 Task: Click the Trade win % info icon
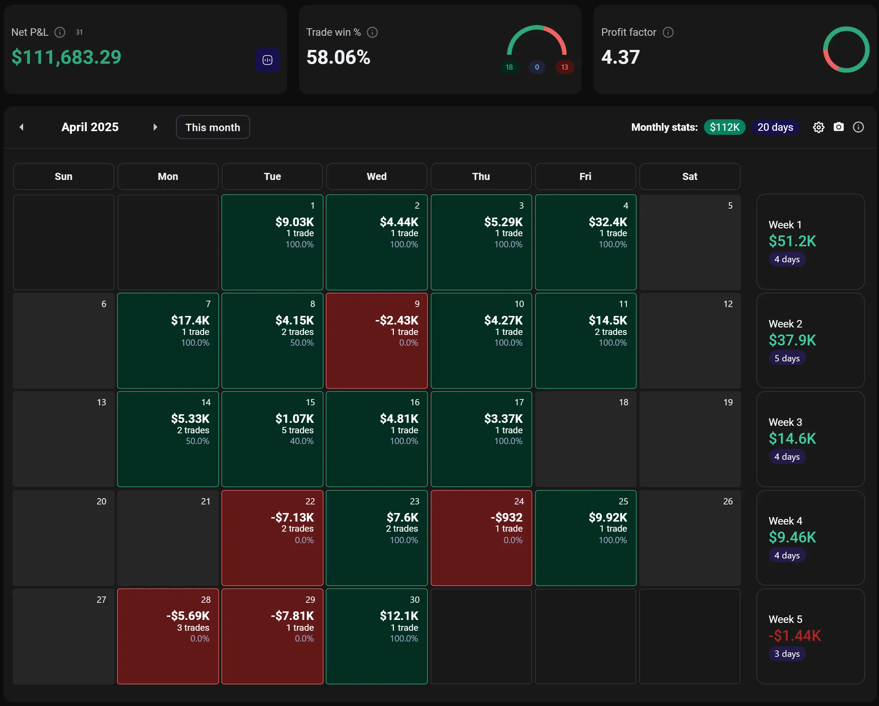[372, 32]
